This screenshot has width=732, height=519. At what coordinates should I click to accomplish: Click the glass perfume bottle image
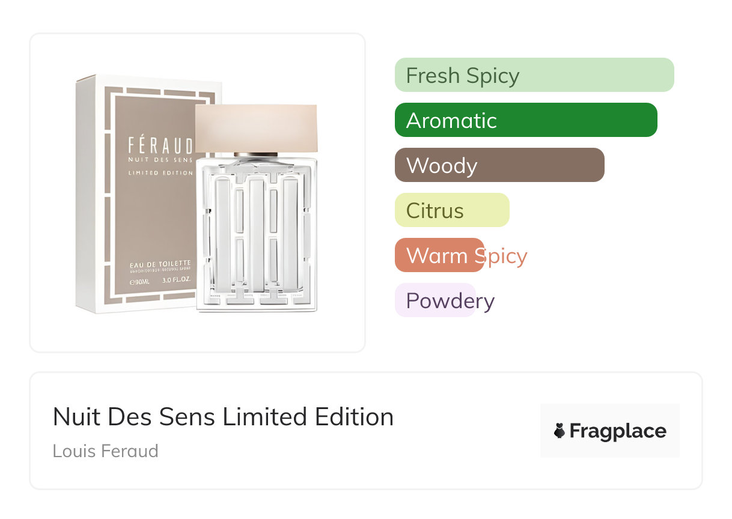257,240
